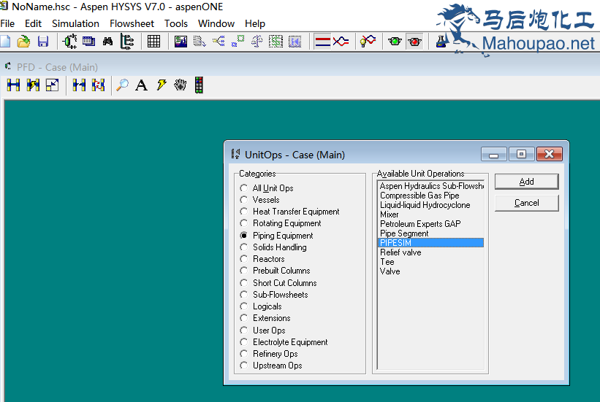
Task: Click the yellow branching arrows toolbar icon
Action: 219,41
